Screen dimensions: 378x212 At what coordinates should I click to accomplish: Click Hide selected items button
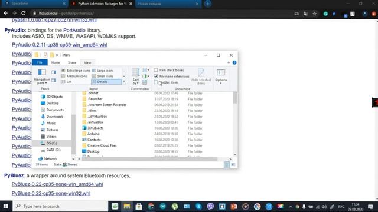(x=201, y=77)
